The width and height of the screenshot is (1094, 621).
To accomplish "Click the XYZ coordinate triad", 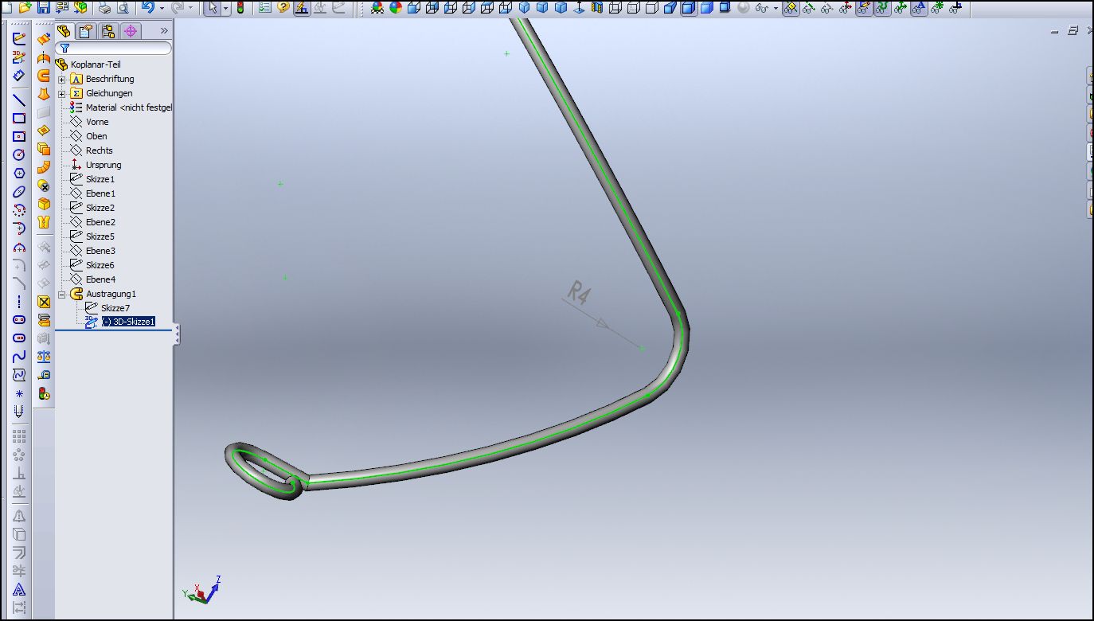I will click(x=201, y=589).
